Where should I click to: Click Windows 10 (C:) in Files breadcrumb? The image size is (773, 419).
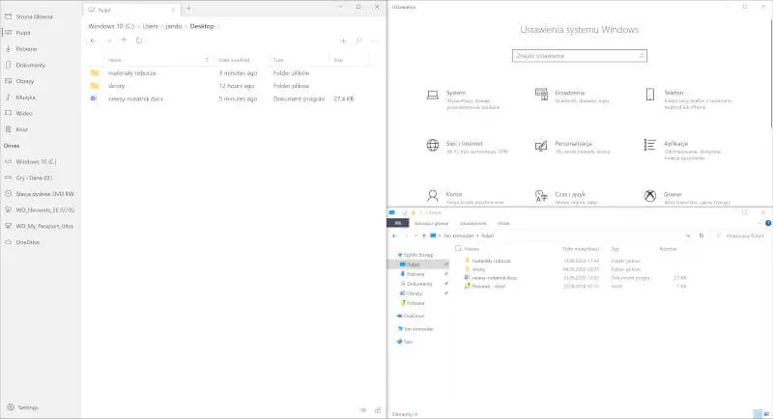111,26
